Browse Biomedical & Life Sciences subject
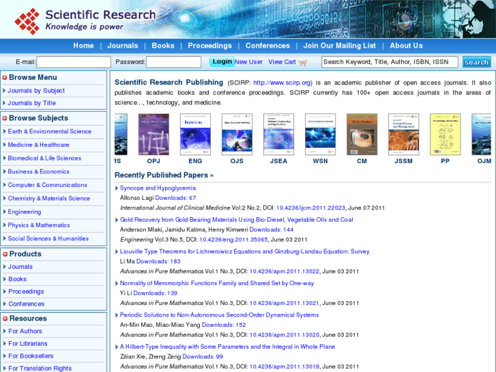The height and width of the screenshot is (372, 496). pyautogui.click(x=44, y=158)
